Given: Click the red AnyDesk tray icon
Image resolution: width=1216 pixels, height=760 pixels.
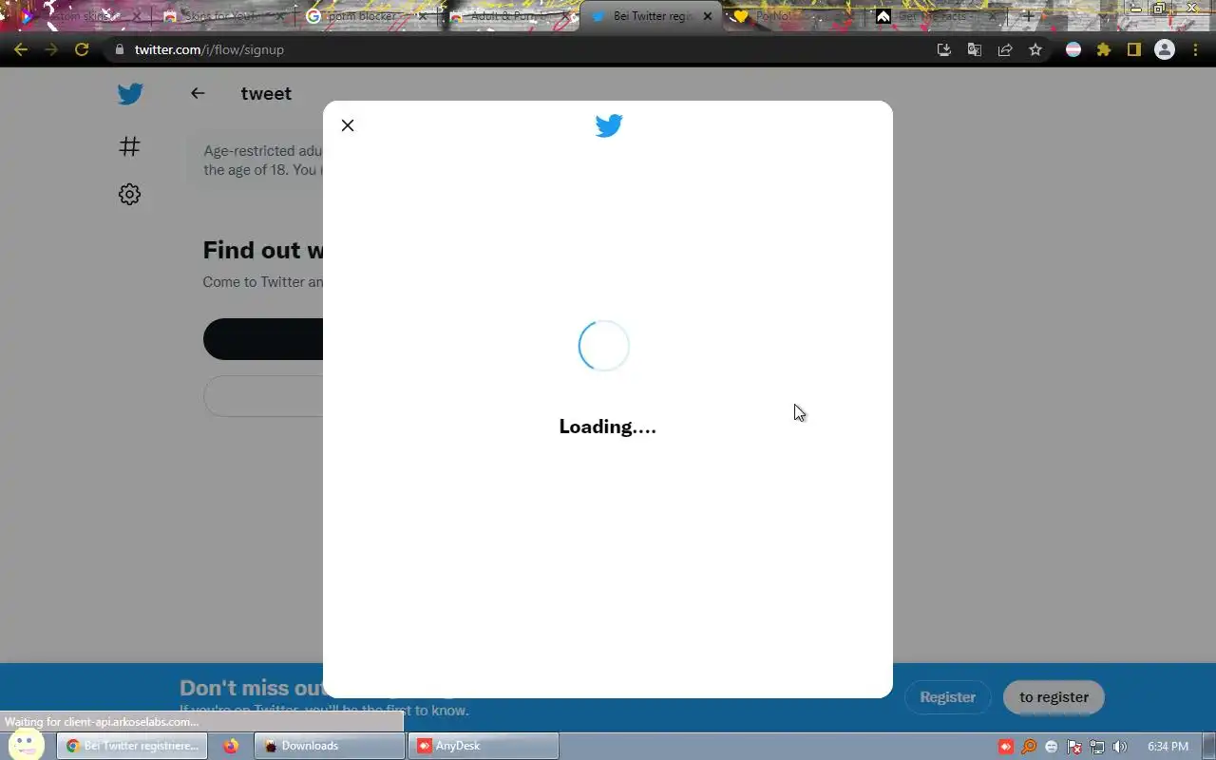Looking at the screenshot, I should (1005, 747).
